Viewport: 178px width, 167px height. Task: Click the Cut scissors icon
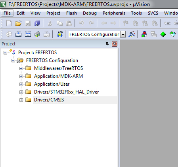pos(50,23)
